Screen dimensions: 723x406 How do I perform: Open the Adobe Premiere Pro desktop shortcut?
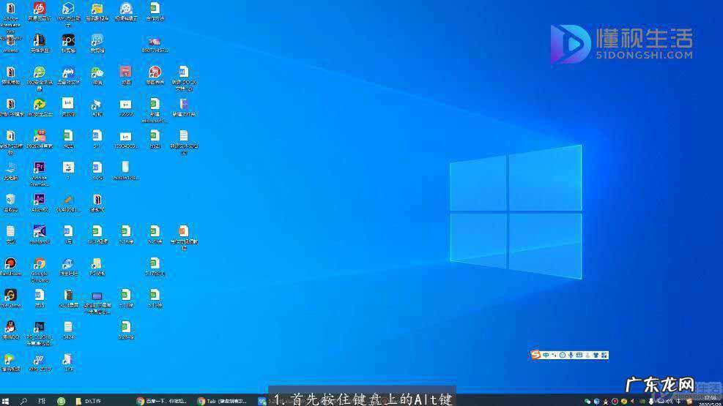40,168
